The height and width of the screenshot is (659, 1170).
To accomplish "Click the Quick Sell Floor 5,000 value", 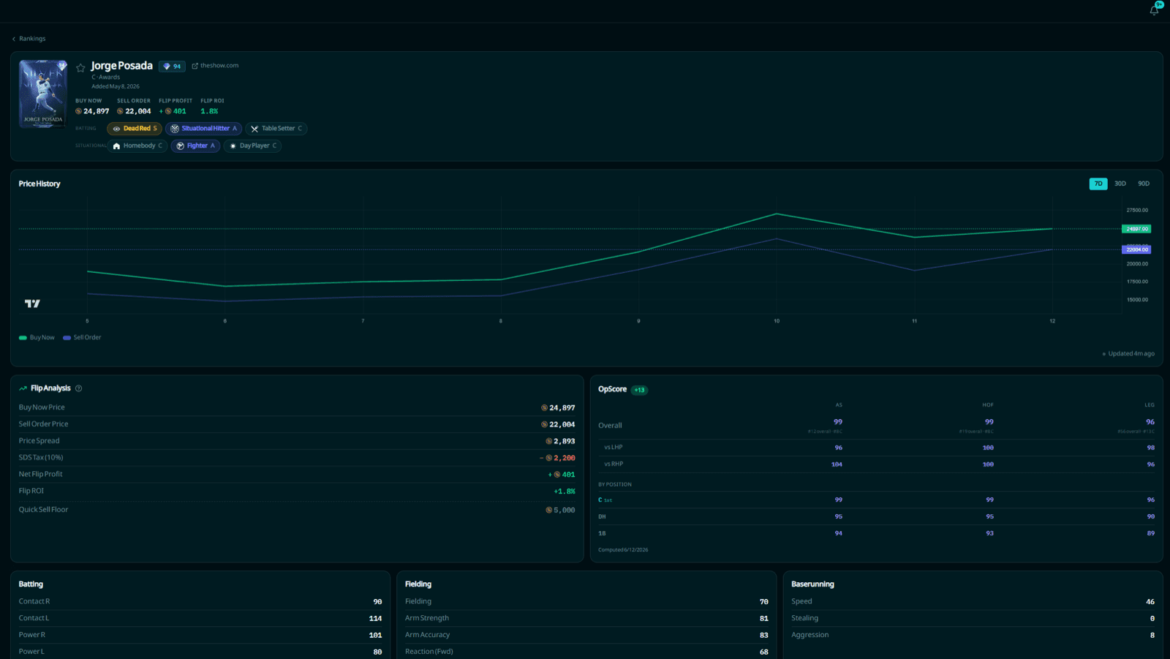I will pyautogui.click(x=560, y=511).
